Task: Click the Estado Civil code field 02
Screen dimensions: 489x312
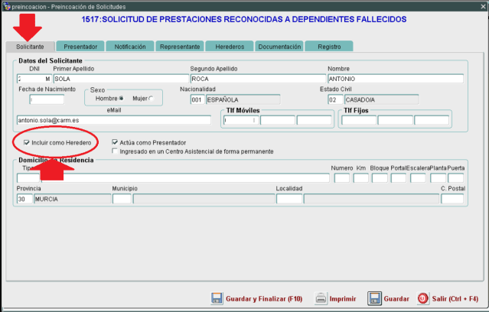Action: tap(335, 99)
